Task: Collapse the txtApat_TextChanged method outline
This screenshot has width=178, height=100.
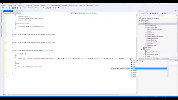Action: pyautogui.click(x=6, y=34)
